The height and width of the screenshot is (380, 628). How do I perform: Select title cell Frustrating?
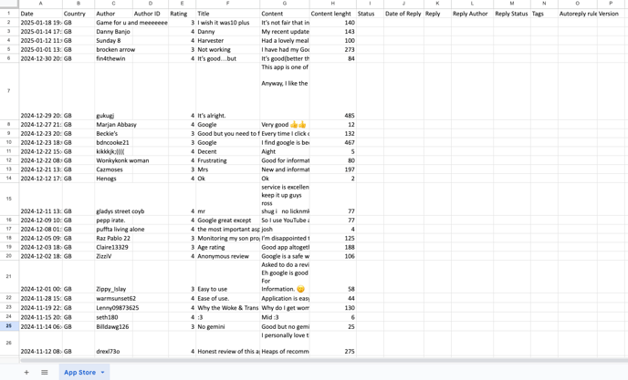click(227, 160)
